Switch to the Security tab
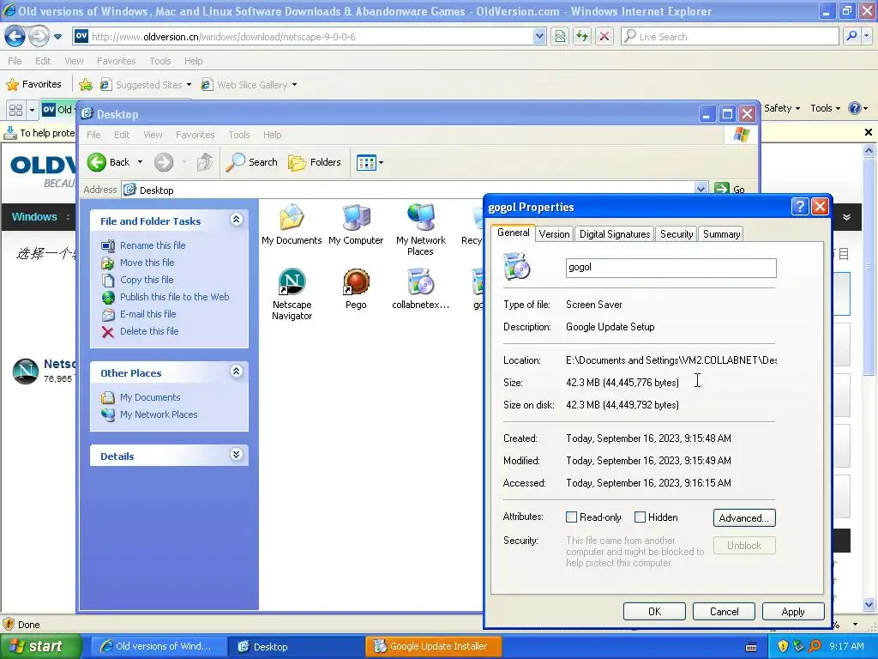 [x=677, y=234]
